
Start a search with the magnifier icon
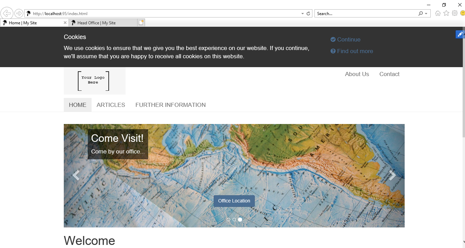(x=420, y=13)
